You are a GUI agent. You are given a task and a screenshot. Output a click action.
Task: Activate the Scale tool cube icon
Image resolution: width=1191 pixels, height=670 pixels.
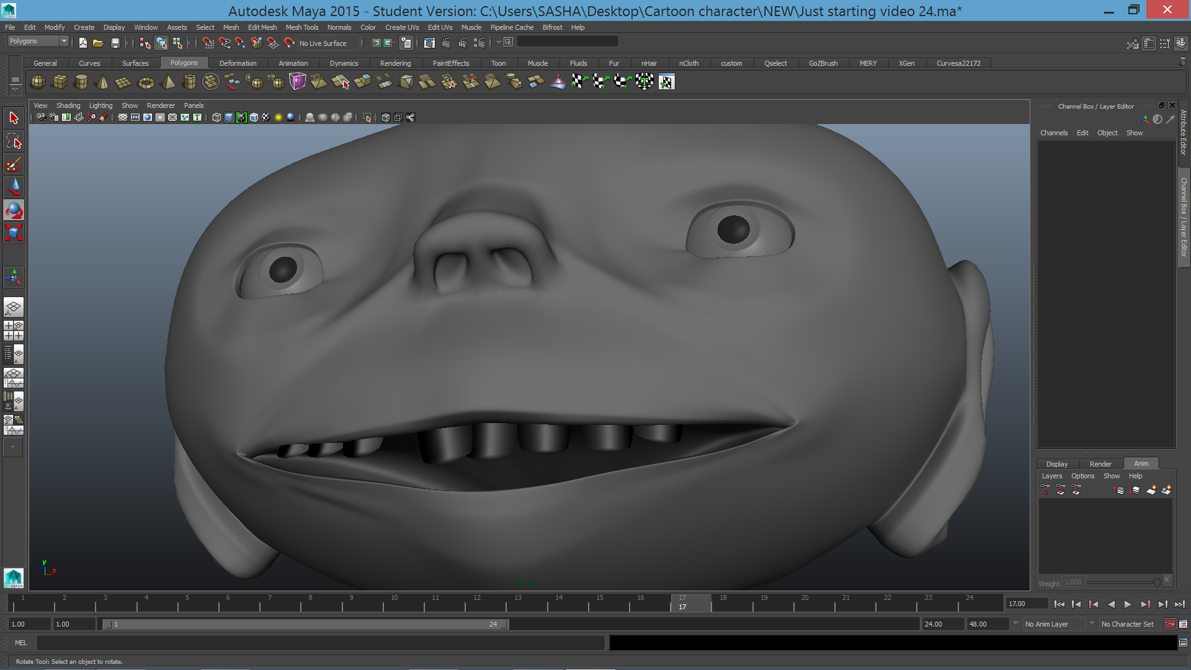click(x=14, y=233)
